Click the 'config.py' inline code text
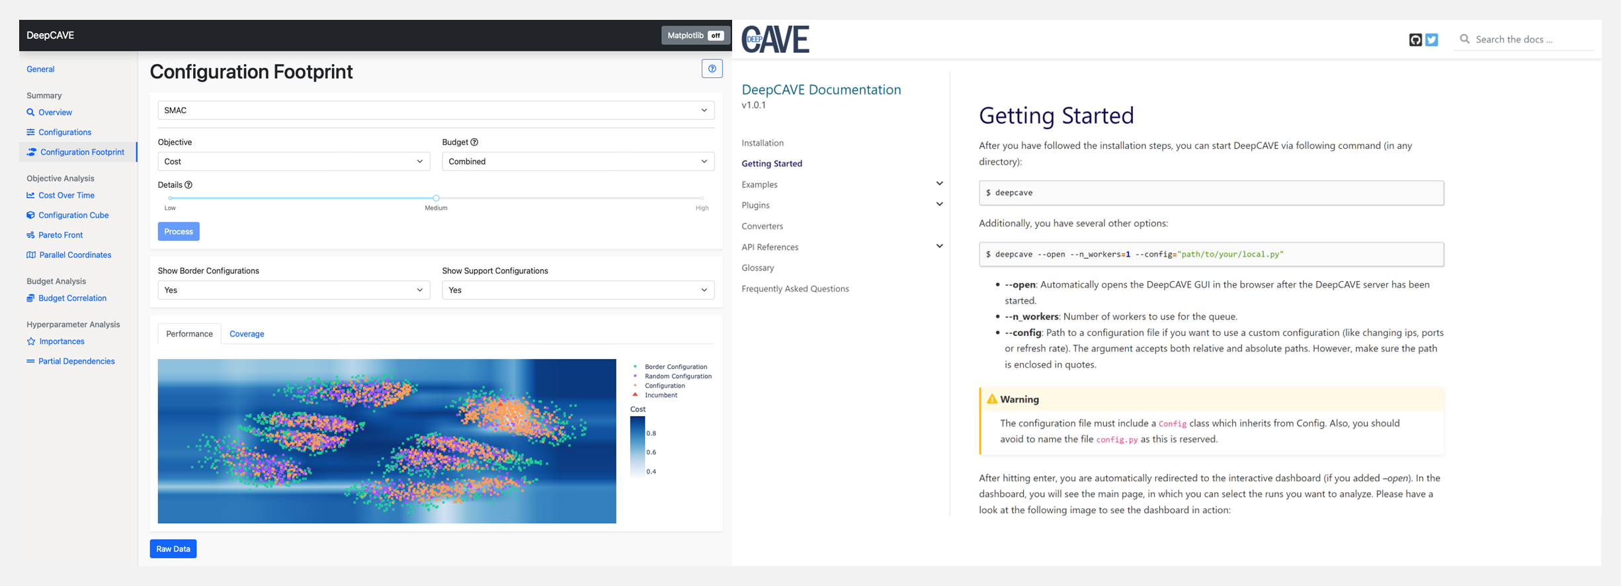 [x=1116, y=440]
